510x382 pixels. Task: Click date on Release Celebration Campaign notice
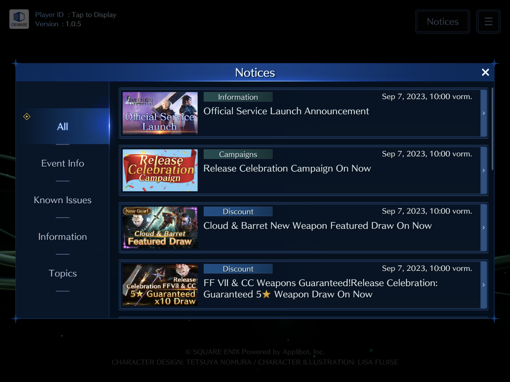pos(427,154)
